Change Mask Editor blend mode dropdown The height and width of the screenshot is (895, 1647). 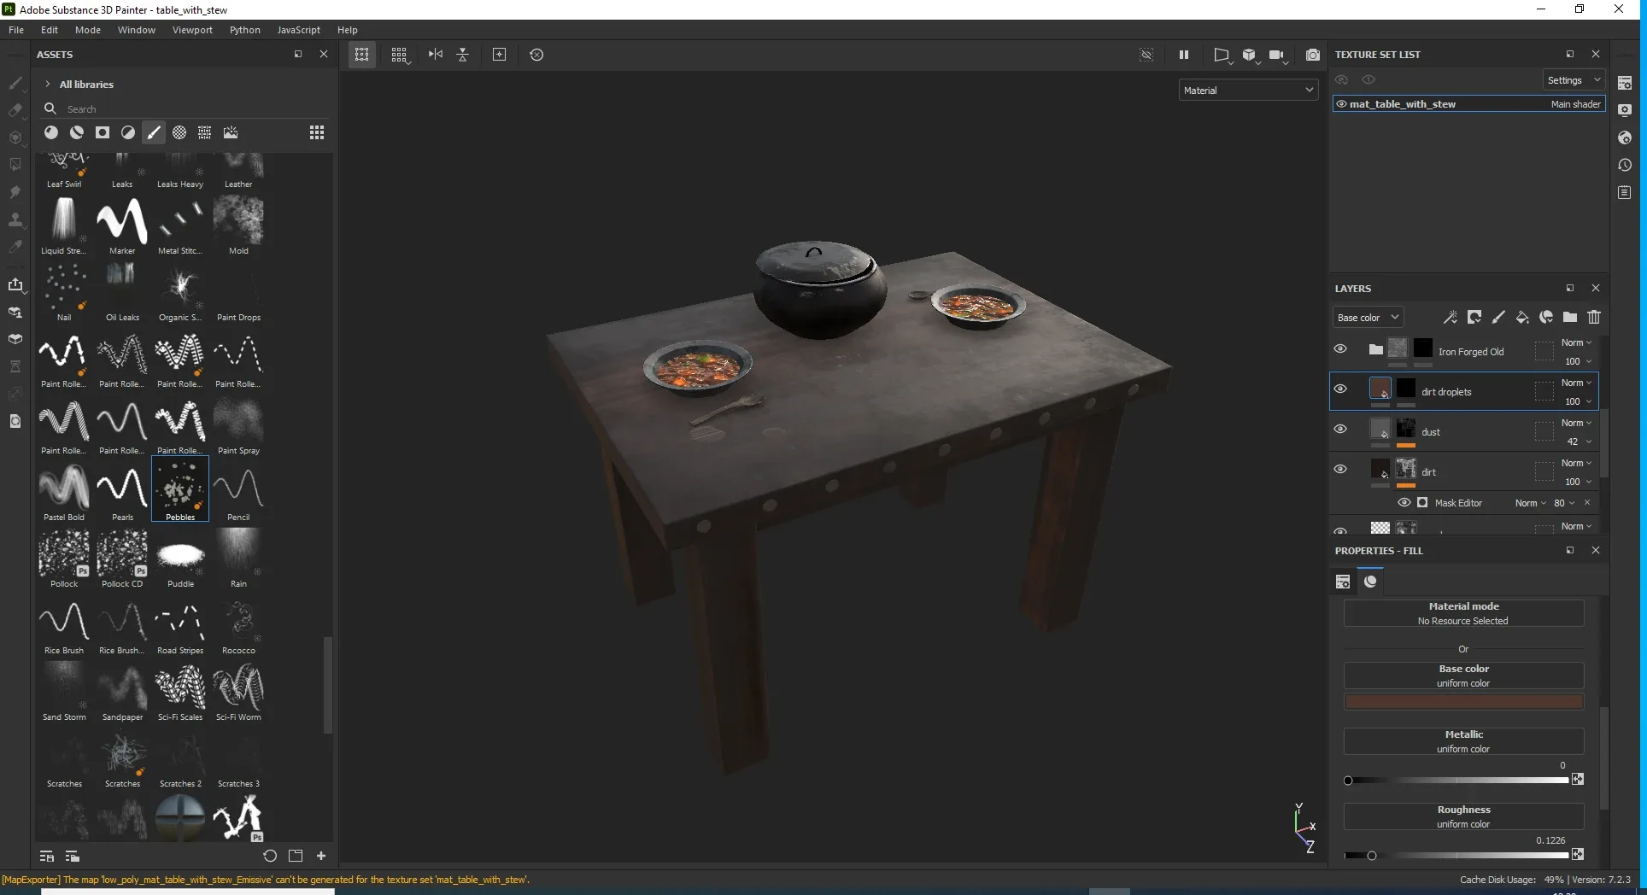point(1531,503)
